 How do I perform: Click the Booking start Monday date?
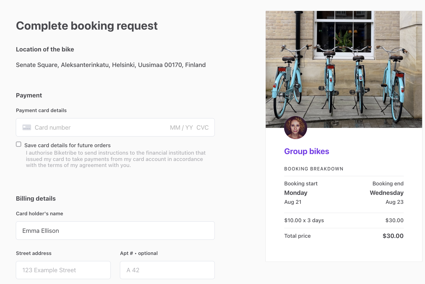coord(296,193)
